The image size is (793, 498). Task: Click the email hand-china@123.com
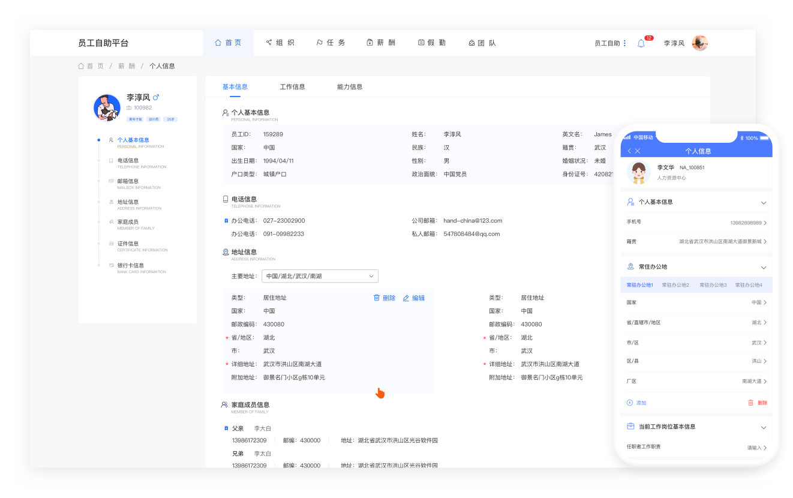click(473, 221)
